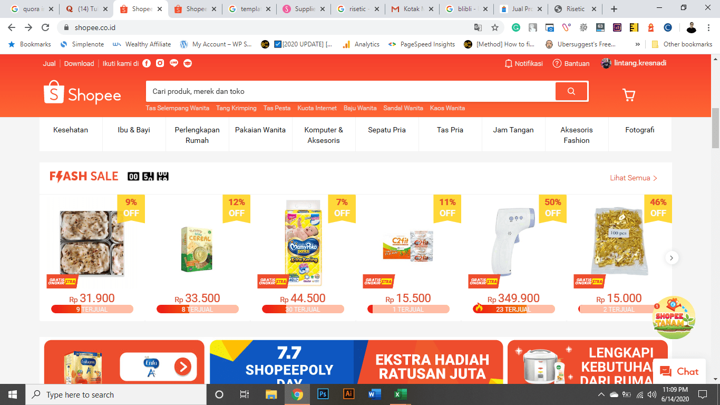Screen dimensions: 720x405
Task: Open Shopee's Instagram icon
Action: click(x=160, y=63)
